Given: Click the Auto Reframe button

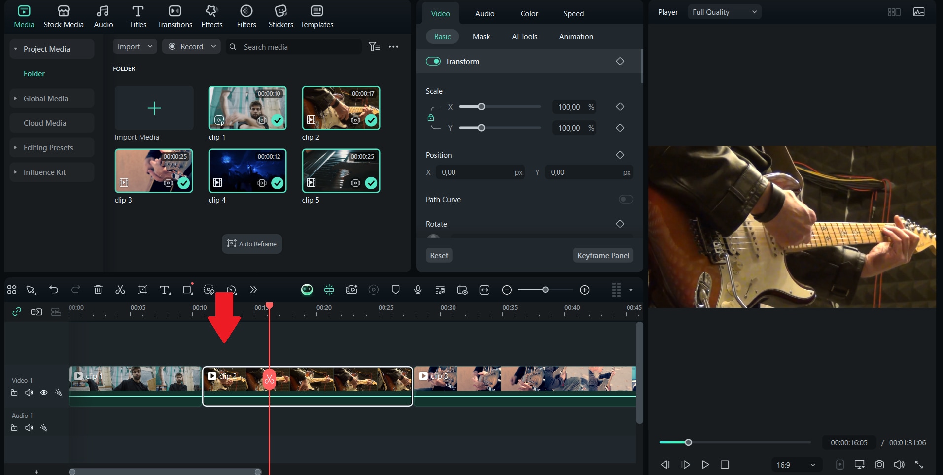Looking at the screenshot, I should [252, 244].
